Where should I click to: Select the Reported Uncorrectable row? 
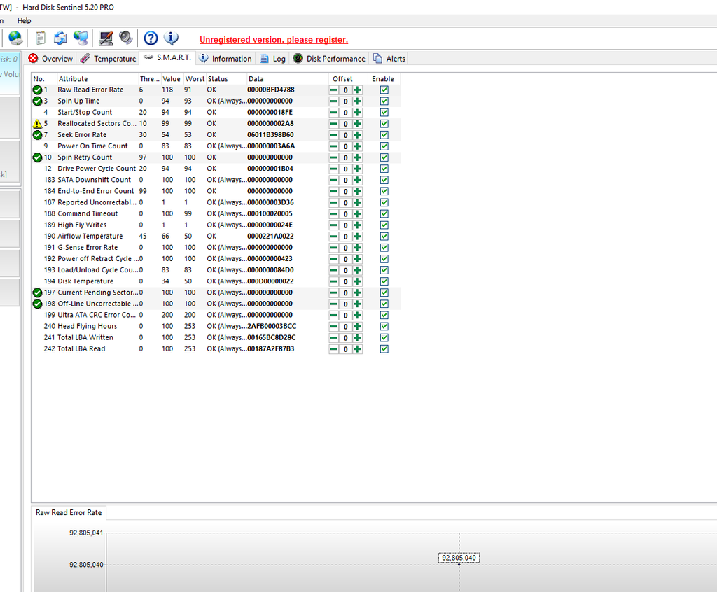click(216, 202)
